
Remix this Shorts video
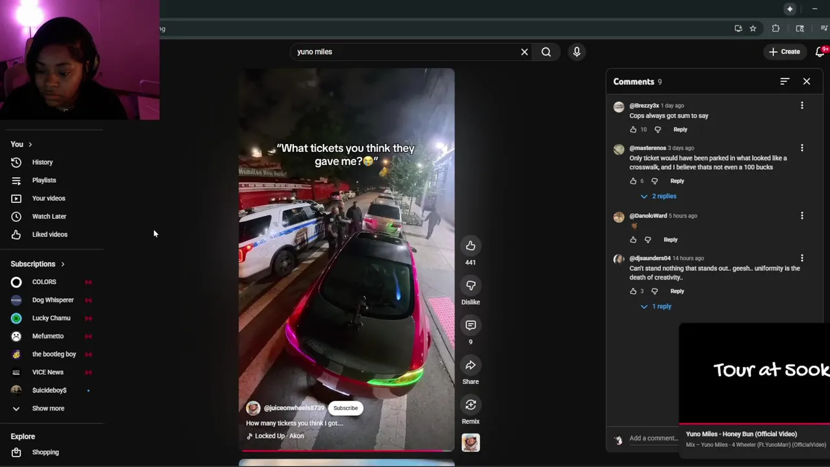point(470,405)
